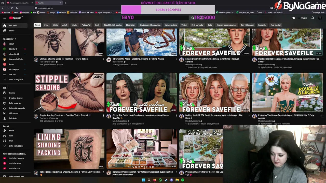The height and width of the screenshot is (183, 326).
Task: Open WhatsApp from the taskbar
Action: click(160, 180)
